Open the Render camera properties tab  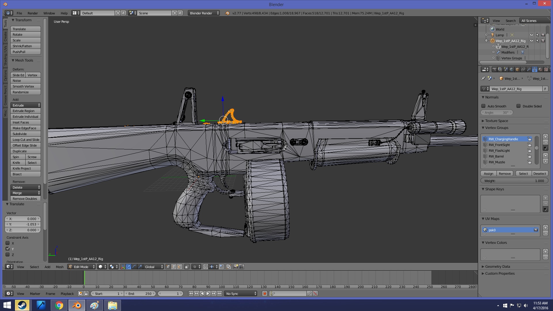click(x=495, y=69)
